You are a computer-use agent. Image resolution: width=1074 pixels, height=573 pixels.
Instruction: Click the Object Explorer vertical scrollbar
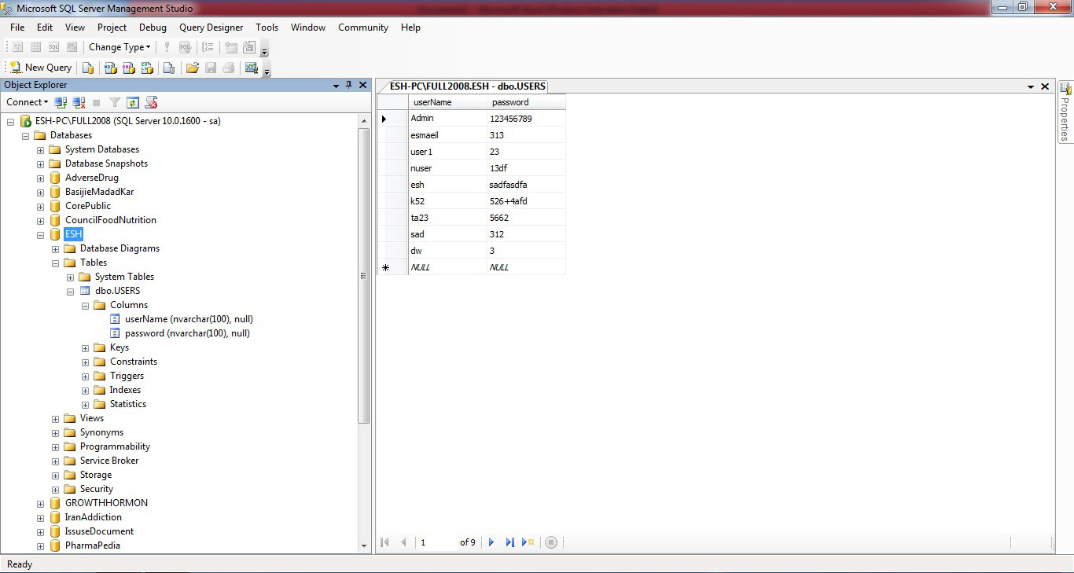pyautogui.click(x=363, y=275)
